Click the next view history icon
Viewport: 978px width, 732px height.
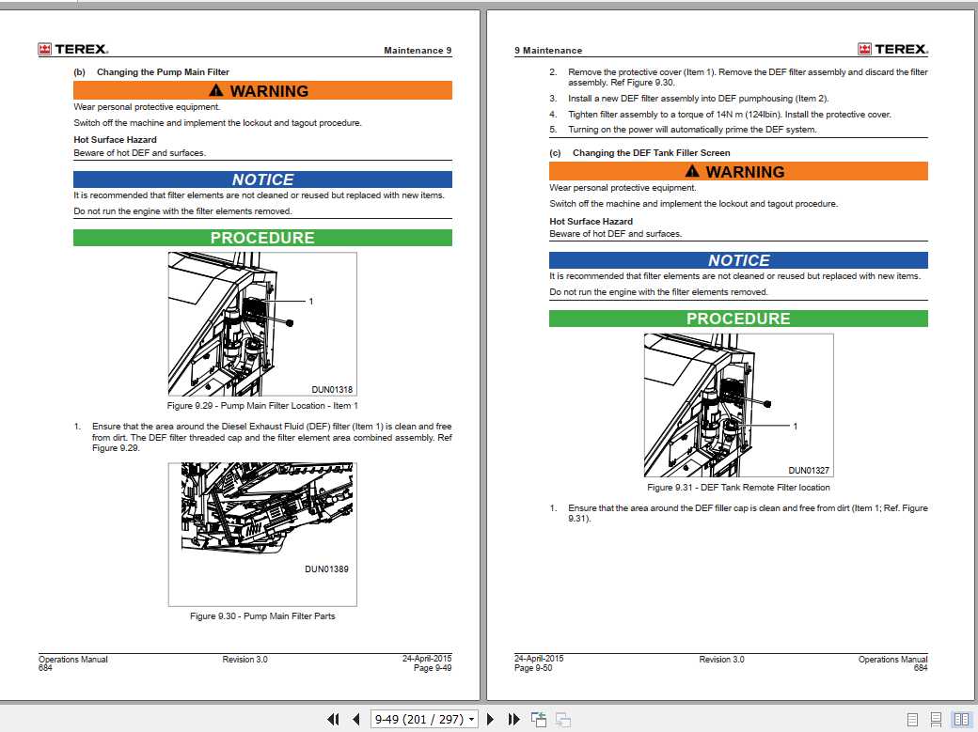[x=562, y=719]
